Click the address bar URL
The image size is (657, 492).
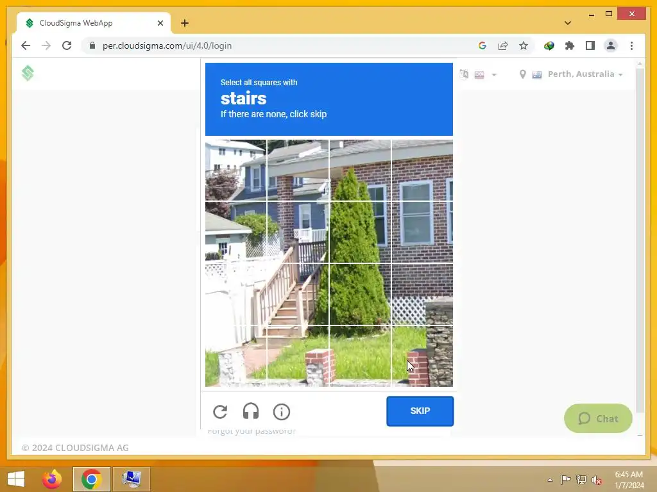point(167,45)
